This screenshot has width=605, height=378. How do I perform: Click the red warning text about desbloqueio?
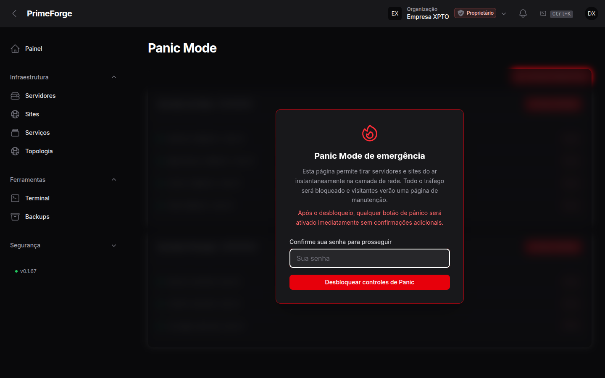[x=370, y=218]
